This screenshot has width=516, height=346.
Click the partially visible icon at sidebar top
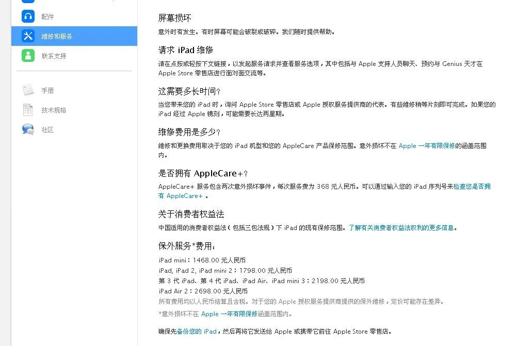pyautogui.click(x=28, y=2)
